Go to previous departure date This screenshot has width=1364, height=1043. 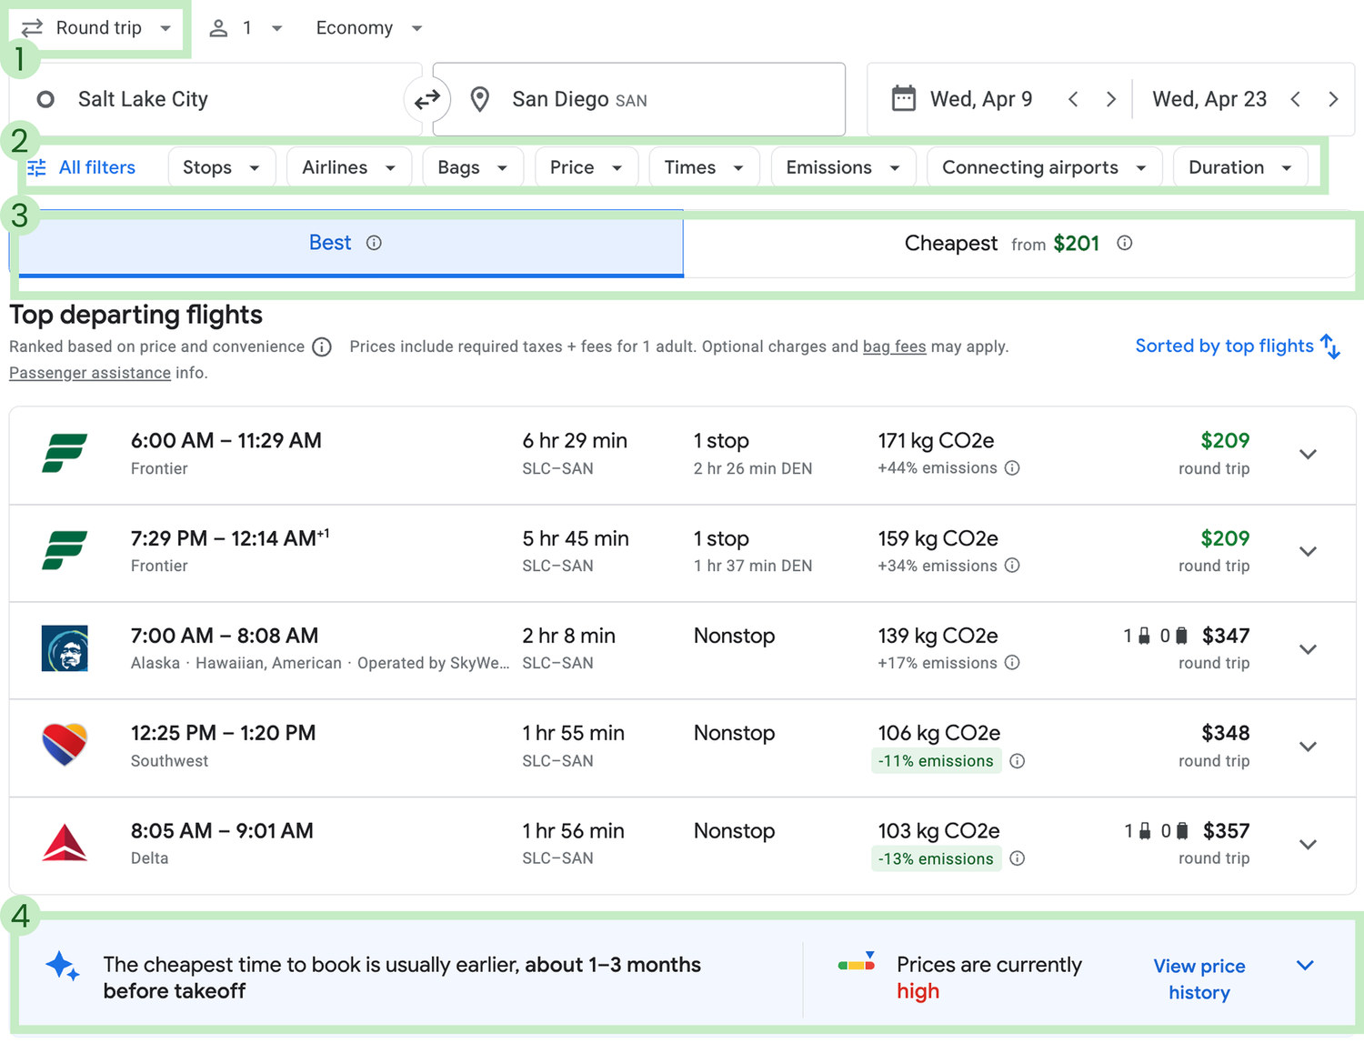click(1073, 99)
